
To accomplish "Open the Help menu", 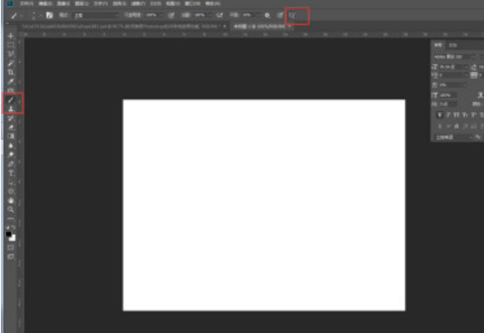I will (213, 3).
